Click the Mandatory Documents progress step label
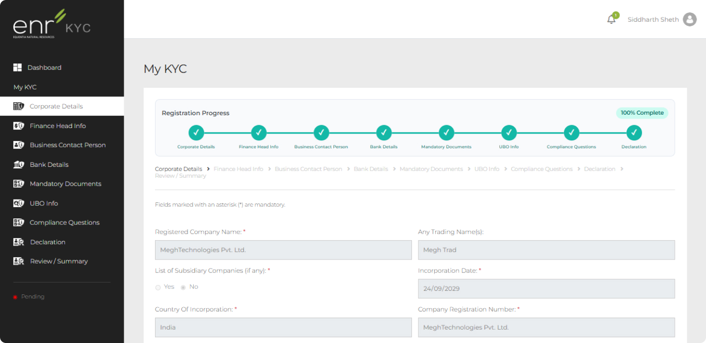706x343 pixels. (x=446, y=147)
